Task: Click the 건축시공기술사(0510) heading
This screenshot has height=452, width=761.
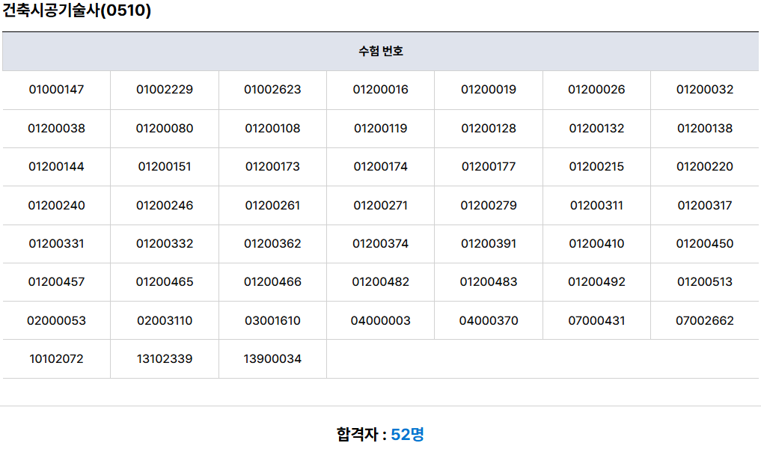Action: [x=77, y=11]
